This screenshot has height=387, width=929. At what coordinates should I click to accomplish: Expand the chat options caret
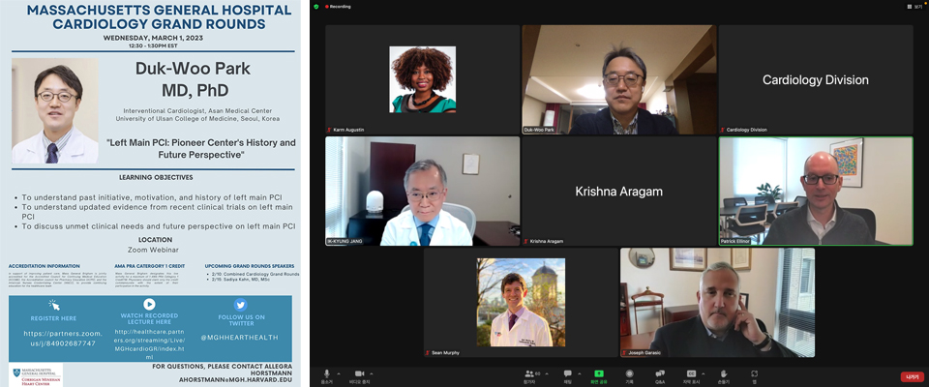(x=580, y=373)
